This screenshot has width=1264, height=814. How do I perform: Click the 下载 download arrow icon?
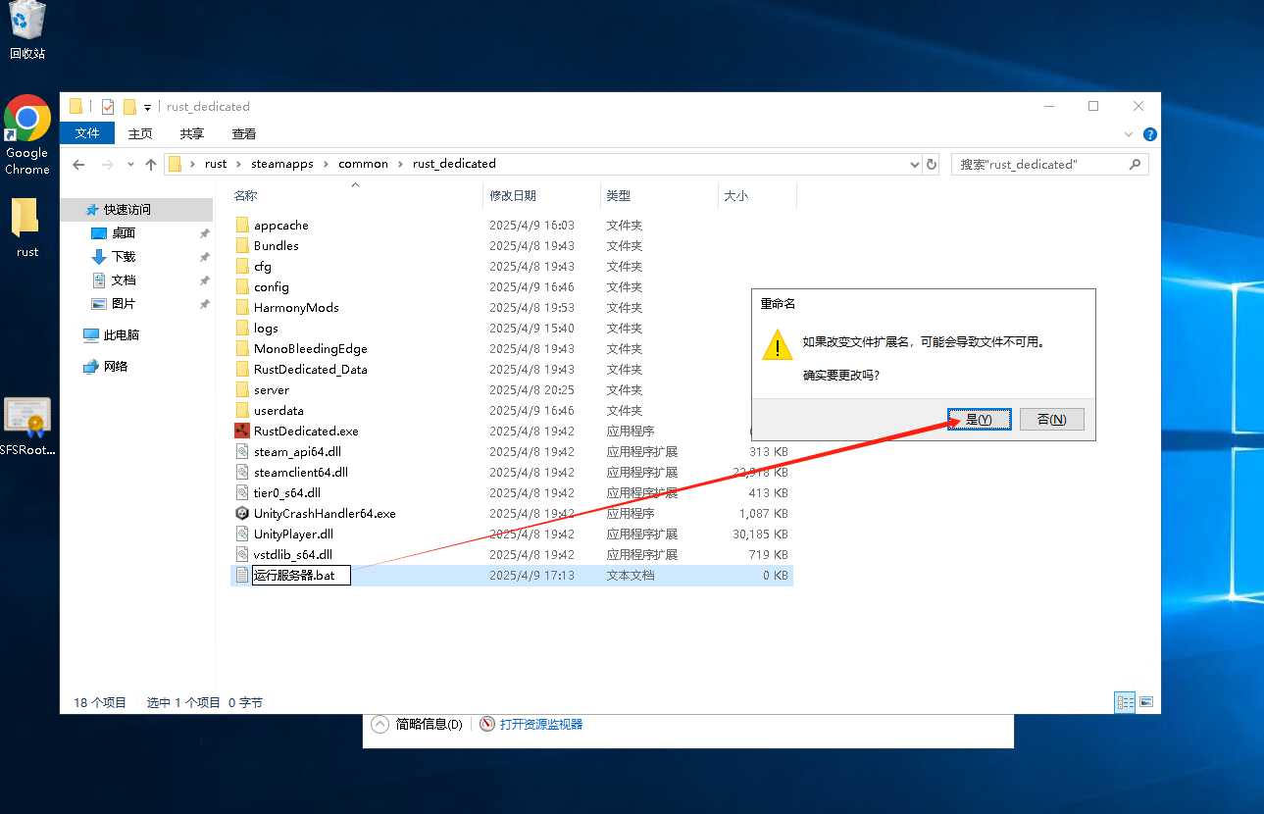click(x=99, y=256)
